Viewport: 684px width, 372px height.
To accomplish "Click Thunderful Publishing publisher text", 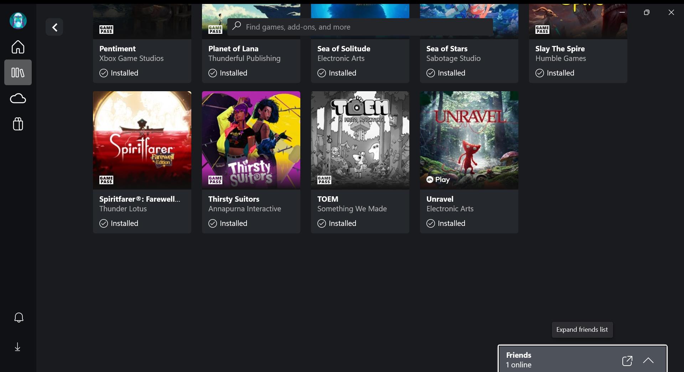I will tap(244, 58).
